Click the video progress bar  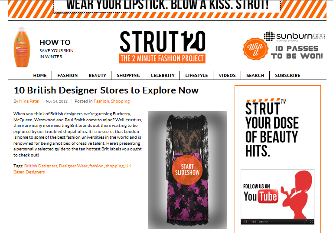pos(277,219)
